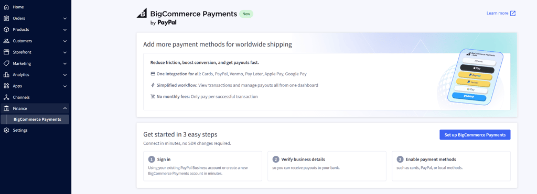Click the Sign in step card

[203, 166]
